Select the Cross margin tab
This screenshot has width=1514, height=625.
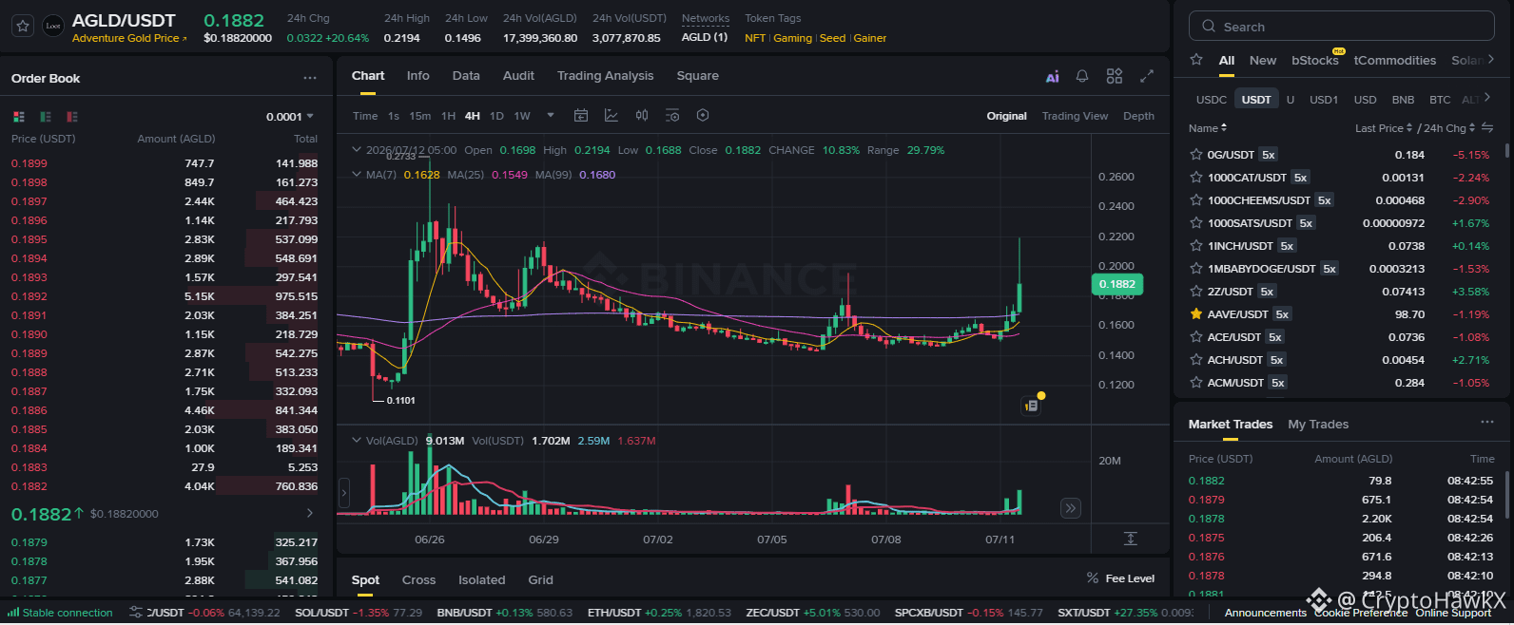coord(418,580)
